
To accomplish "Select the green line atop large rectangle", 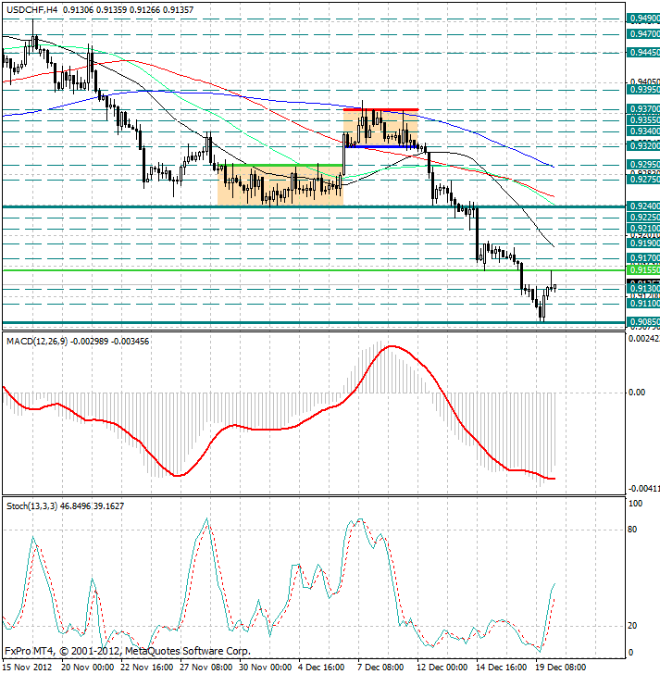I will (280, 166).
